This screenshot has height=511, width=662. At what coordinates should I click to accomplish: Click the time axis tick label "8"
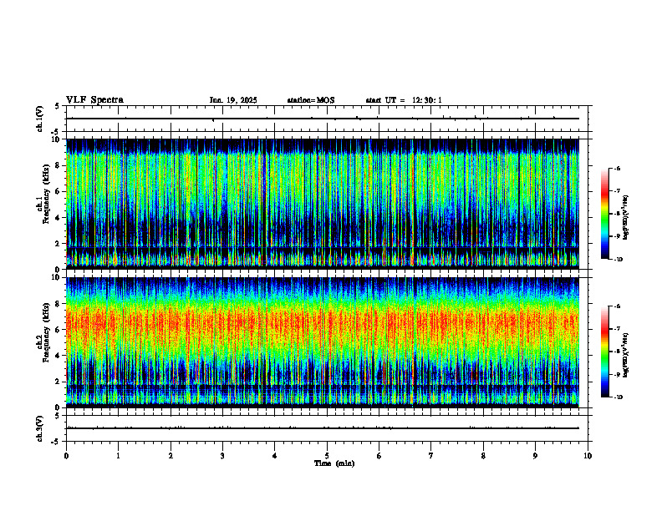point(483,456)
